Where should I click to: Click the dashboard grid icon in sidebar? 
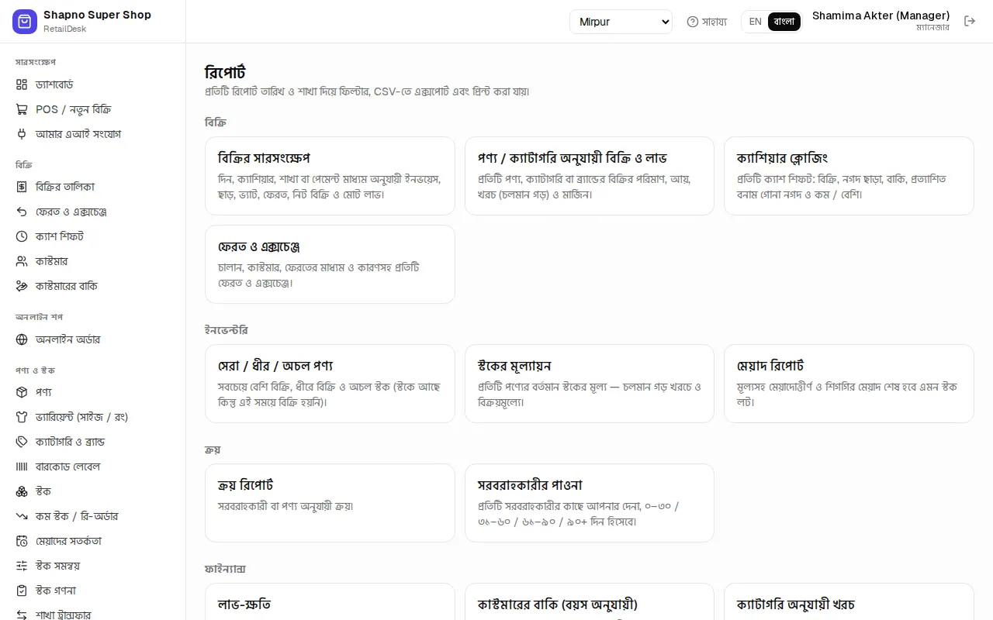22,84
